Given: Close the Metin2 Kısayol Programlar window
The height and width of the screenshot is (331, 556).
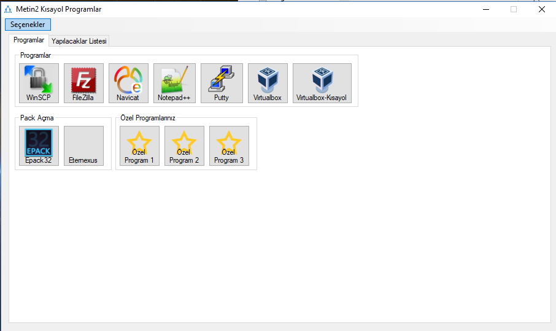Looking at the screenshot, I should pos(541,9).
